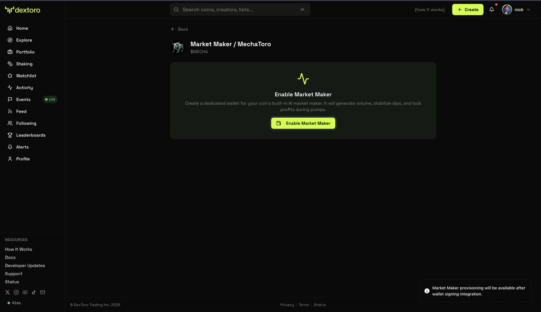This screenshot has width=541, height=312.
Task: Navigate to Staking
Action: [x=24, y=64]
